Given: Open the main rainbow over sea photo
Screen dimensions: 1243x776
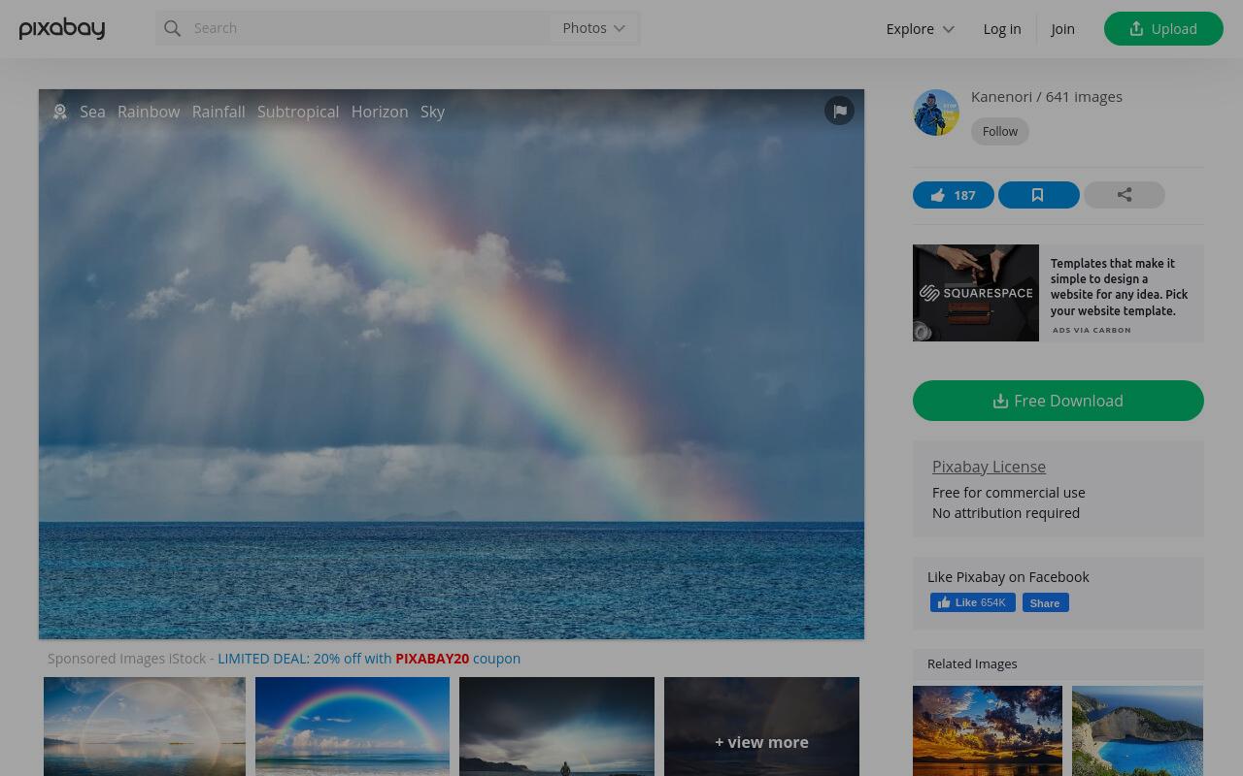Looking at the screenshot, I should pyautogui.click(x=452, y=364).
